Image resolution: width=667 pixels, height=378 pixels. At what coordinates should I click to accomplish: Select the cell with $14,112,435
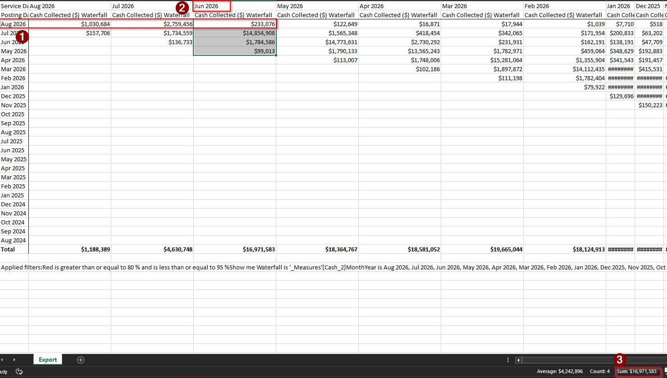pos(565,69)
